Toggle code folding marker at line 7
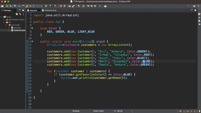This screenshot has height=113, width=201. pos(32,28)
